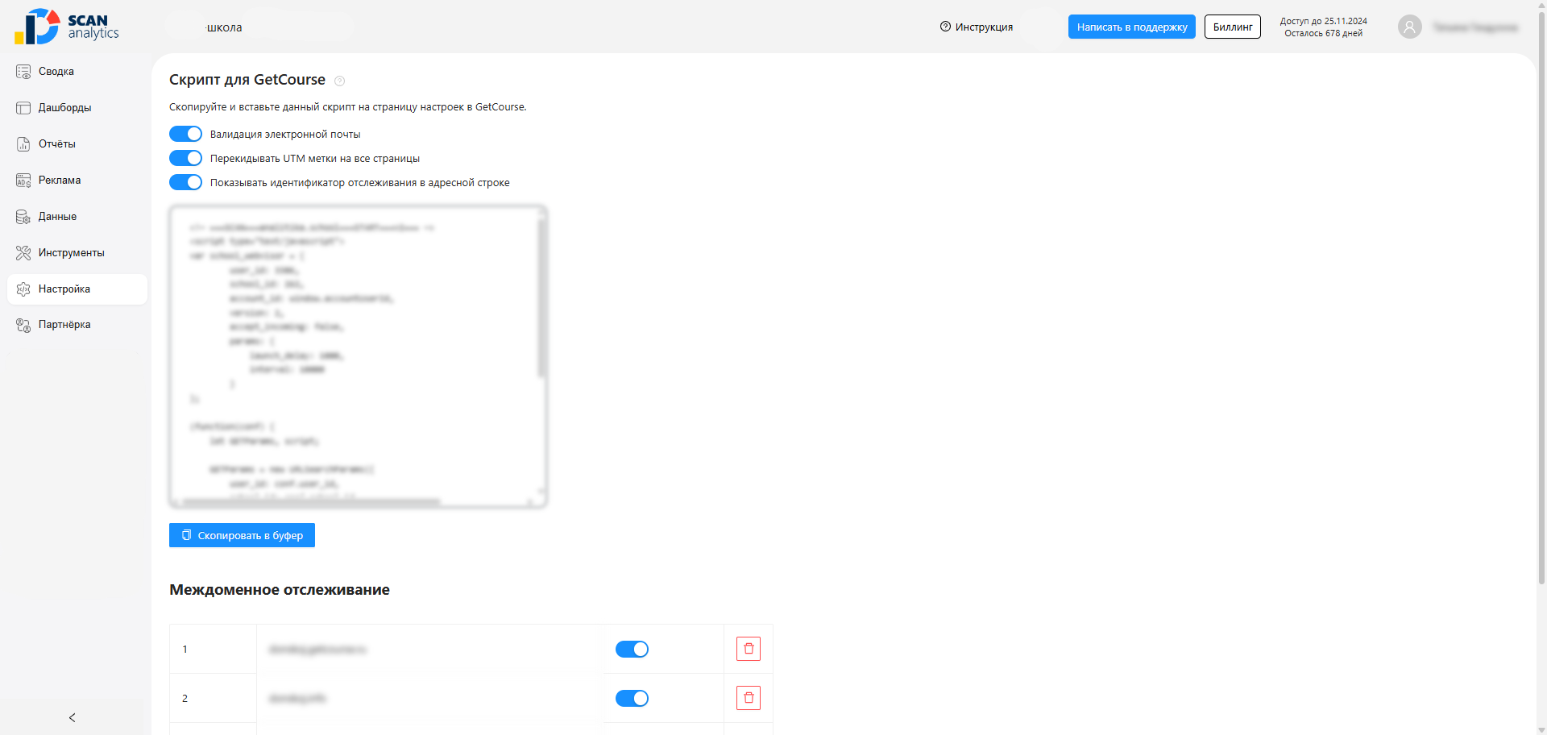Click the Отчёты sidebar icon
This screenshot has height=735, width=1547.
[x=23, y=144]
